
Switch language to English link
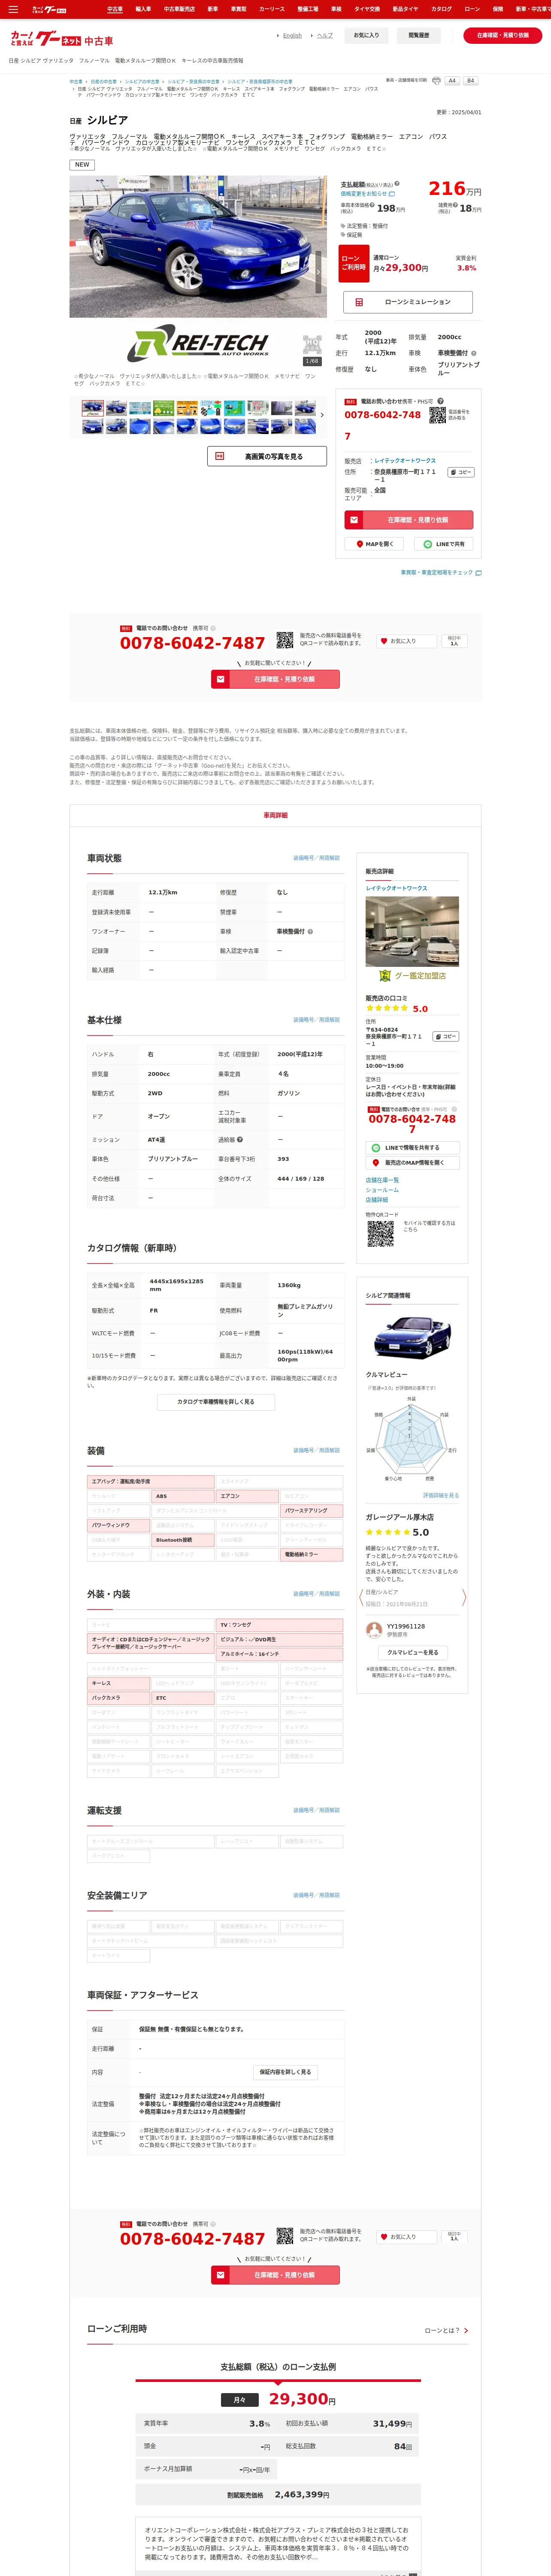point(292,35)
